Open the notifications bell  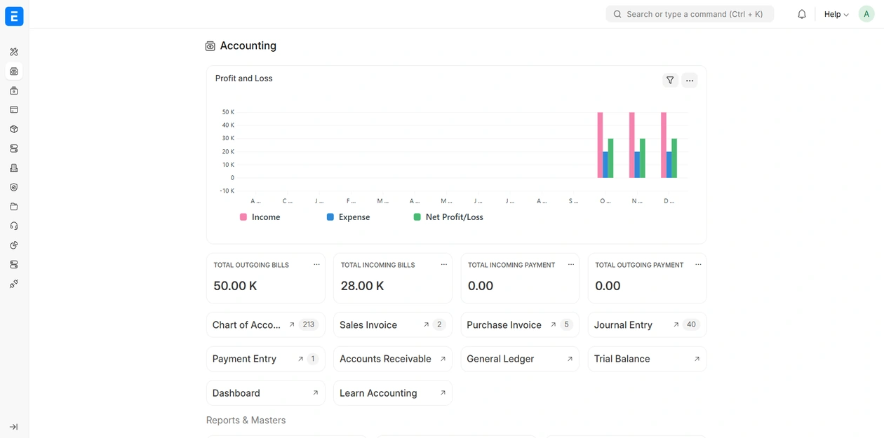click(801, 14)
